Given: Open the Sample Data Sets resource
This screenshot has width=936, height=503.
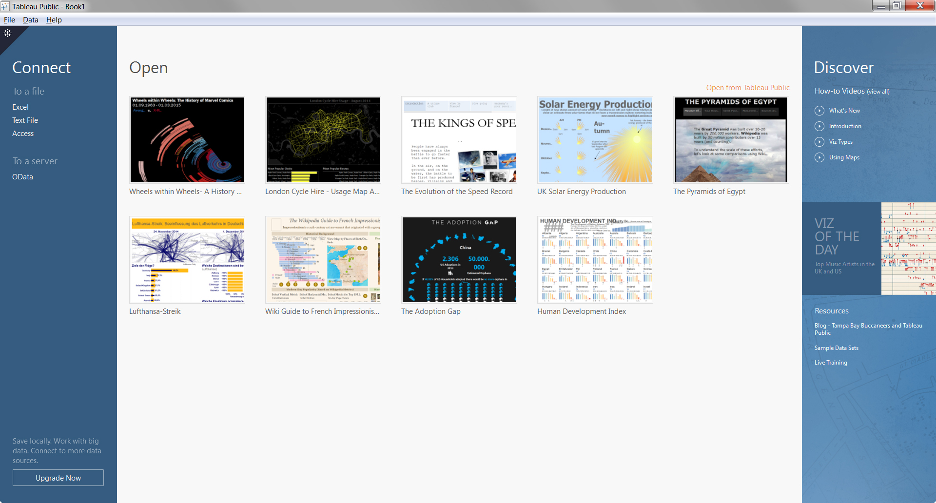Looking at the screenshot, I should [837, 348].
